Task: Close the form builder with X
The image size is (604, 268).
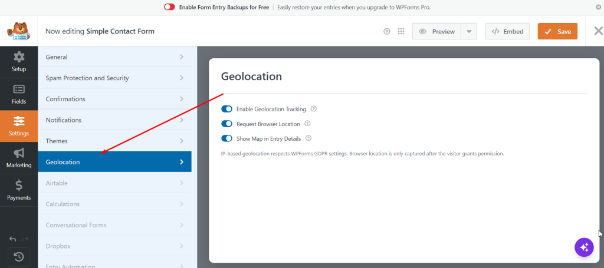Action: pyautogui.click(x=598, y=31)
